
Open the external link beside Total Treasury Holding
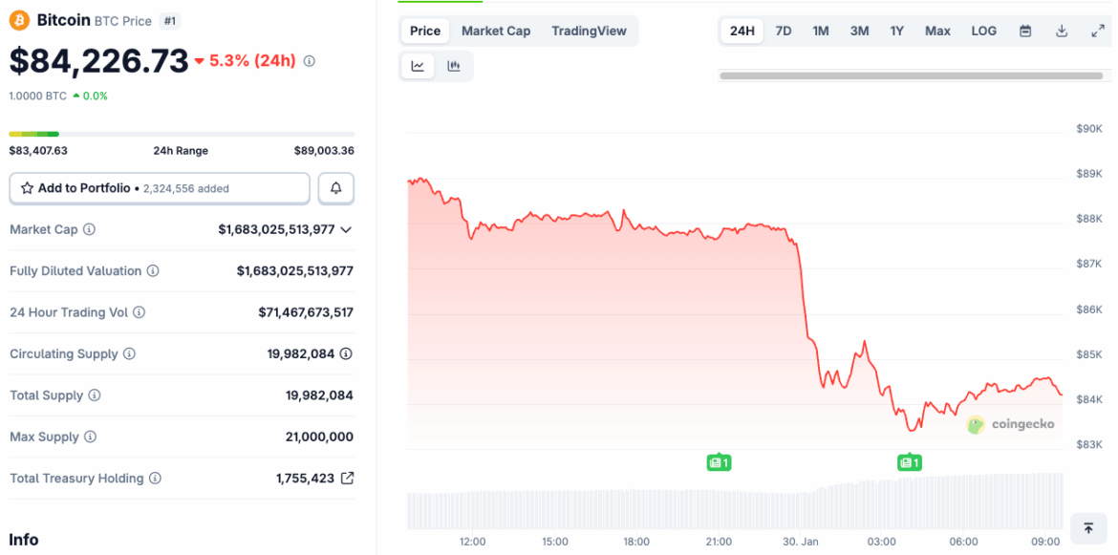[348, 478]
